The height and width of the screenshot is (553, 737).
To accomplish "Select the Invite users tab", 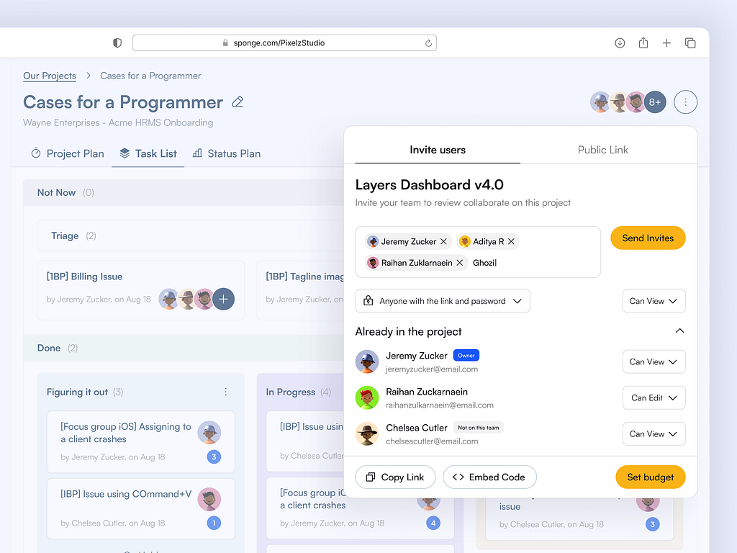I will tap(438, 150).
